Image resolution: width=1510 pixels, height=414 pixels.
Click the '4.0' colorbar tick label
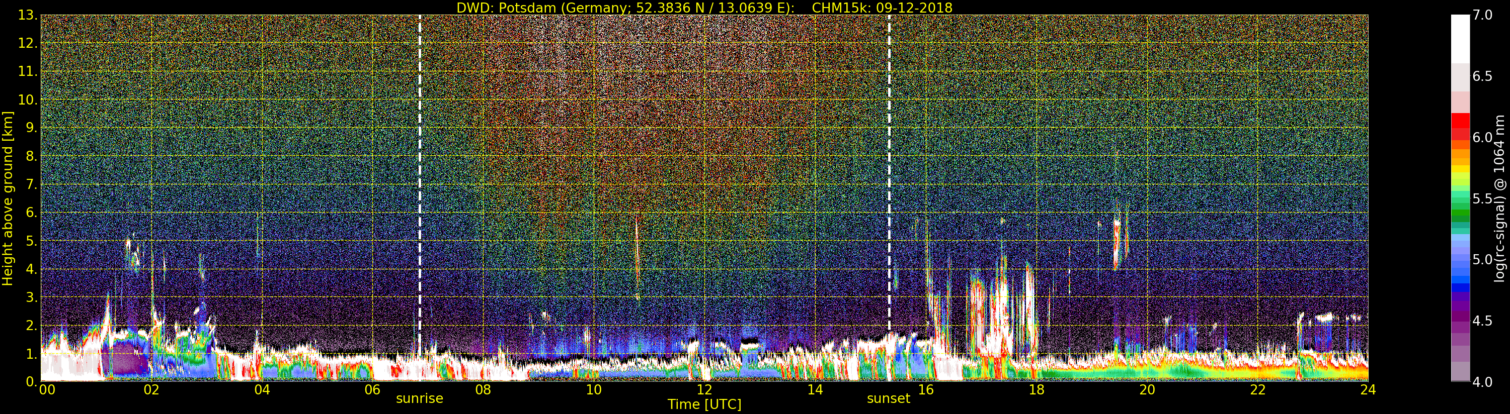[1482, 382]
